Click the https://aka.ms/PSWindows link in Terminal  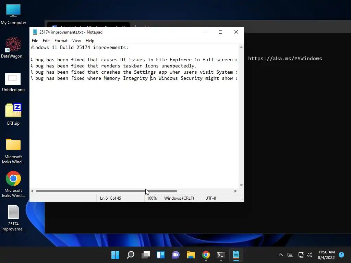285,59
